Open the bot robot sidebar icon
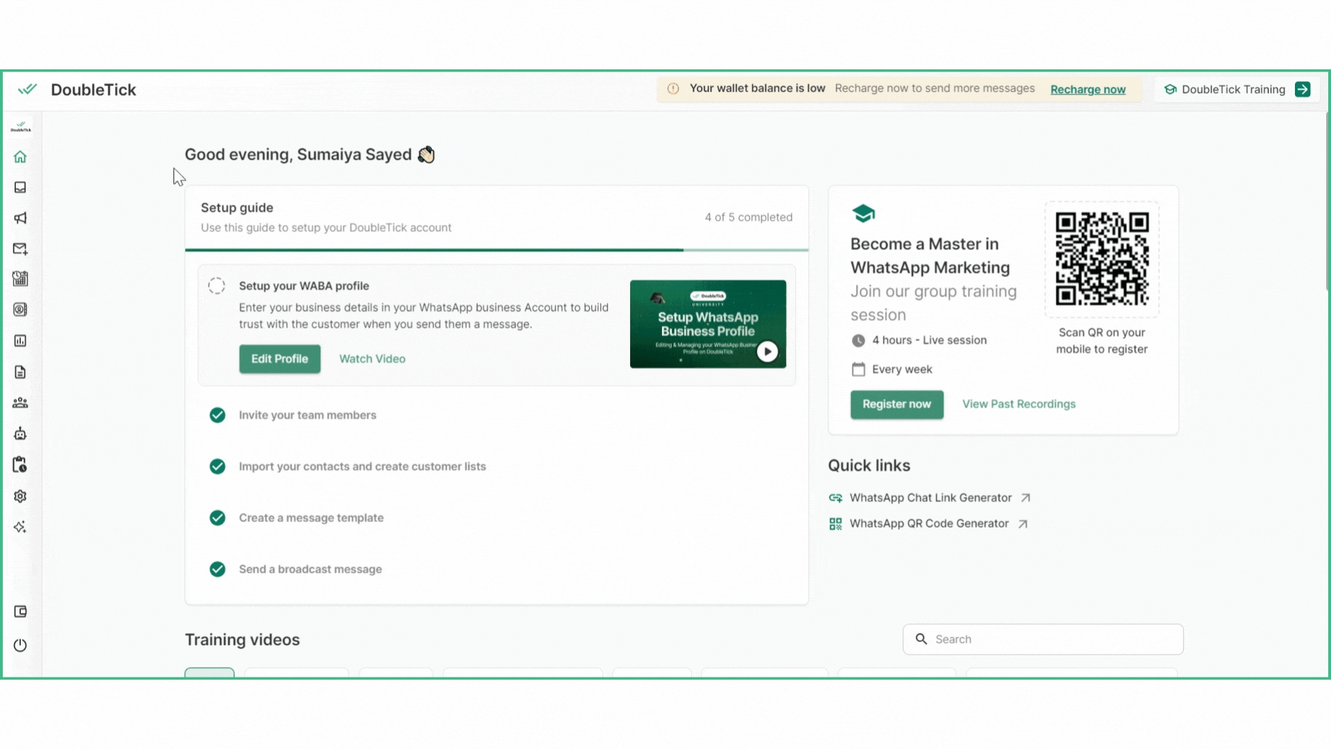Screen dimensions: 1331x749 click(x=20, y=433)
